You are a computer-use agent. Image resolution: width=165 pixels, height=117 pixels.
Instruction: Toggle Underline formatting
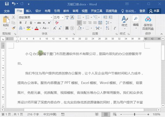pos(31,23)
